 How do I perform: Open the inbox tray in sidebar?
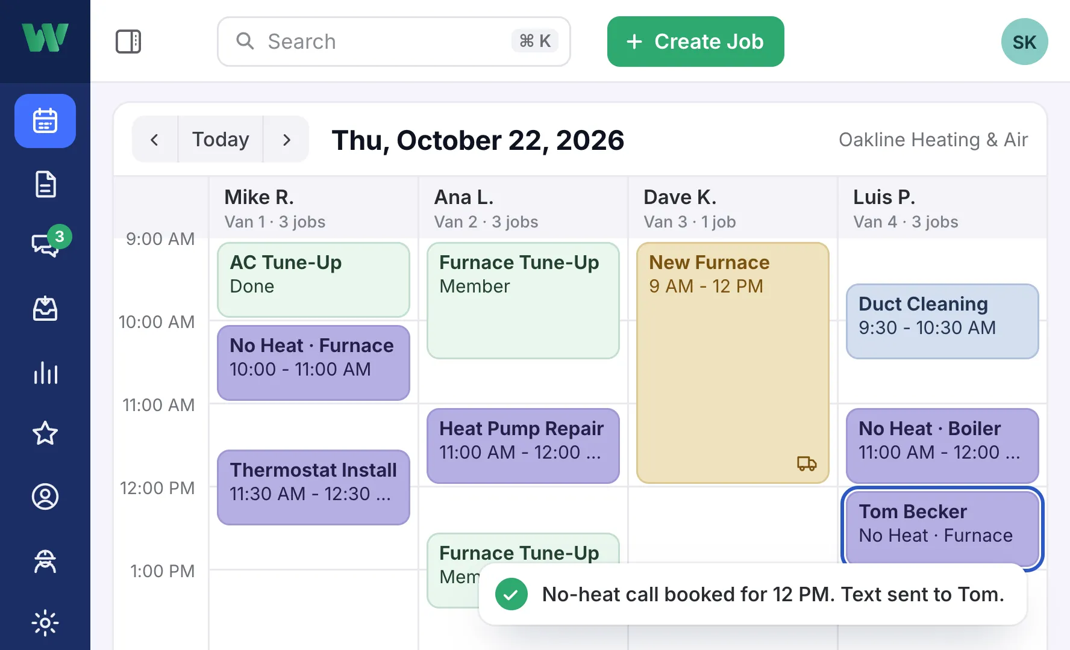[x=45, y=309]
